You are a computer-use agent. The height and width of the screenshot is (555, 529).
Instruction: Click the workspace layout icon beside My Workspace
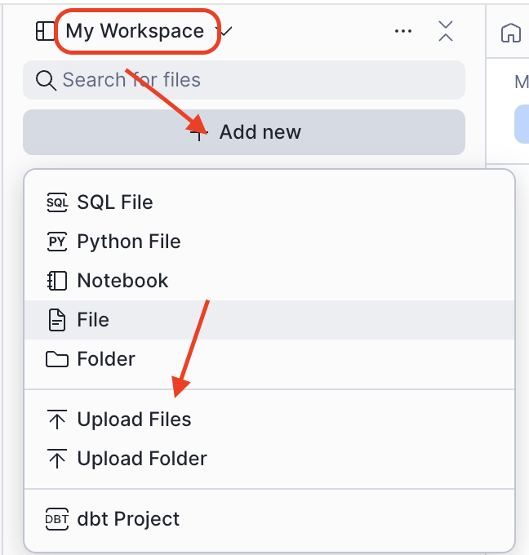click(x=43, y=31)
